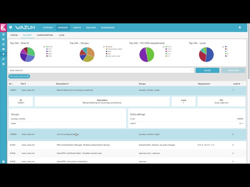Toggle legend of Top 24h Level chart

[223, 47]
